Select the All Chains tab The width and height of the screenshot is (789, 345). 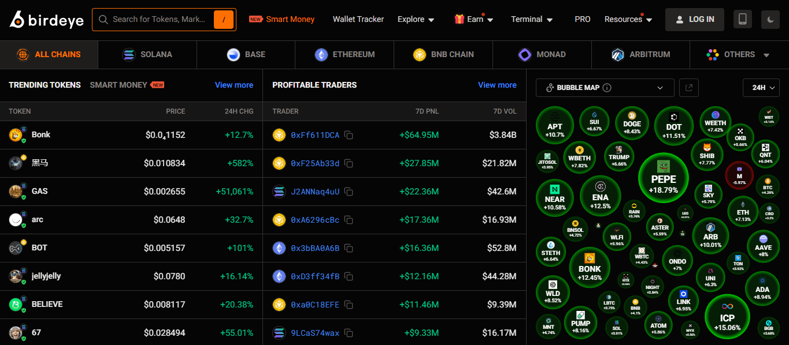49,55
